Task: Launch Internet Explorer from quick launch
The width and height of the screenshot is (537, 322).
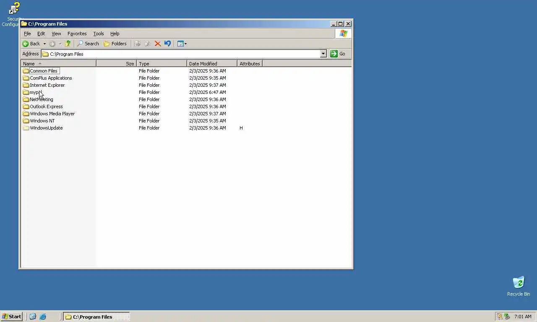Action: [x=43, y=317]
